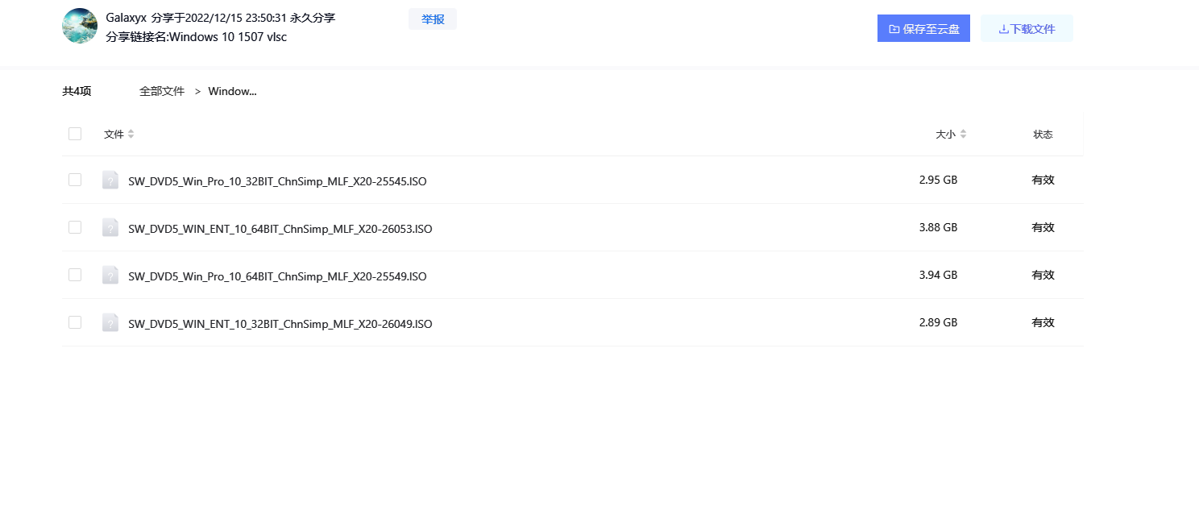Click the file icon by SW_DVD5_WIN_ENT_10_32BIT ISO
The width and height of the screenshot is (1199, 506).
[110, 322]
